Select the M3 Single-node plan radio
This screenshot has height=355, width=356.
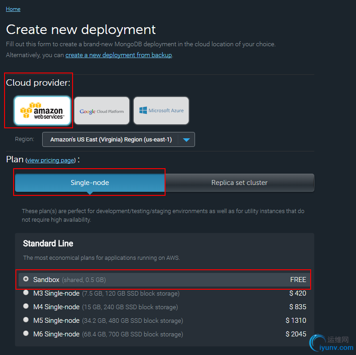[26, 292]
